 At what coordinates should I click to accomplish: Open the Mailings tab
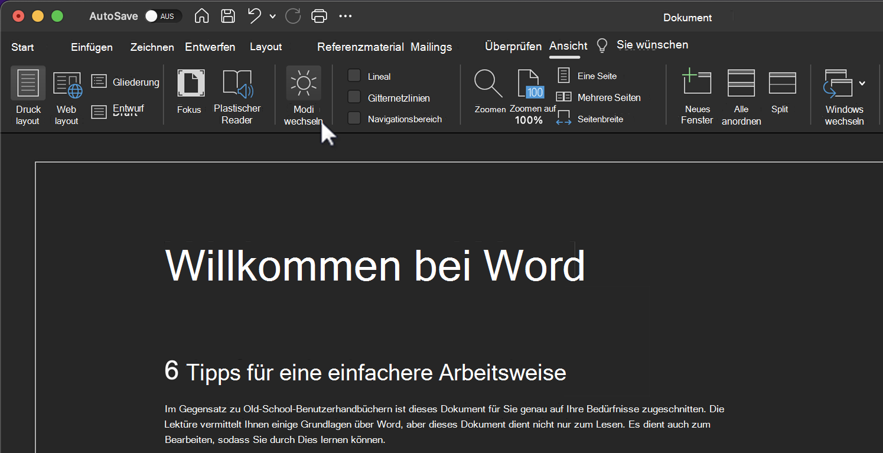(431, 47)
